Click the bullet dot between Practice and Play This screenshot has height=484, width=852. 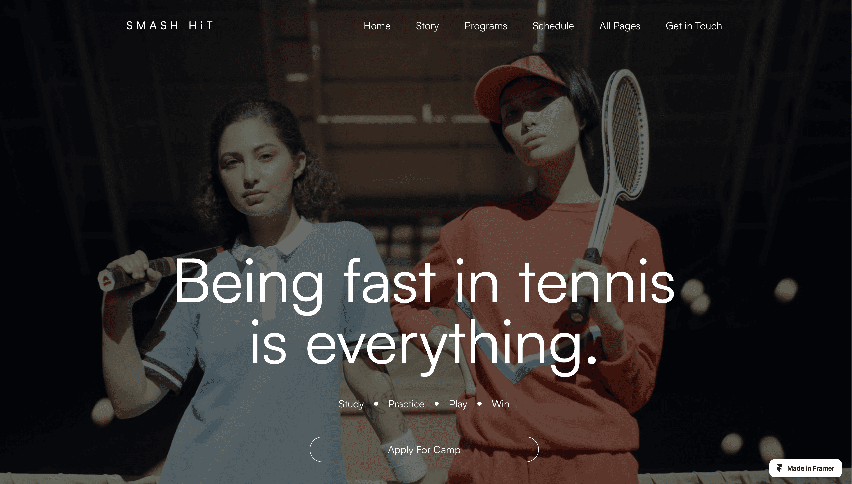437,404
